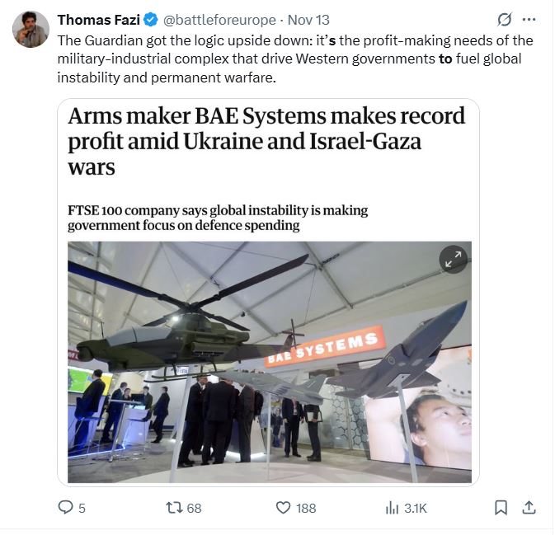Bookmark this post
The image size is (555, 535).
tap(501, 508)
